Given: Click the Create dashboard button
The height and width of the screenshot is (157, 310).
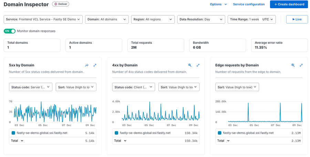Looking at the screenshot, I should (x=289, y=4).
